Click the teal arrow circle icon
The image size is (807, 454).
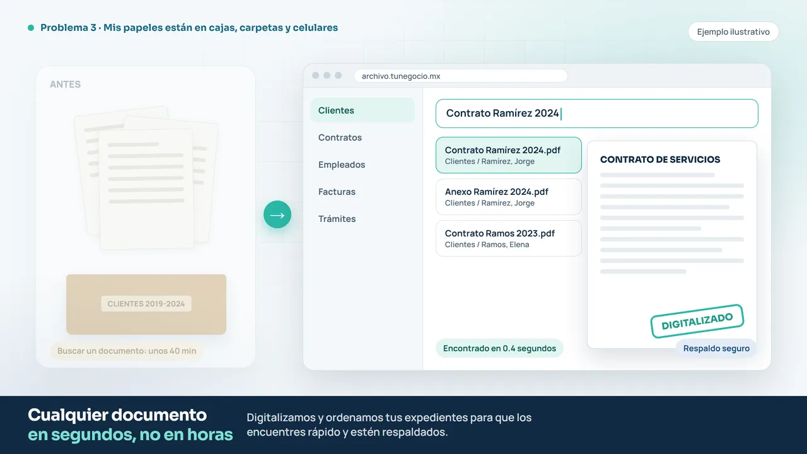[x=277, y=215]
